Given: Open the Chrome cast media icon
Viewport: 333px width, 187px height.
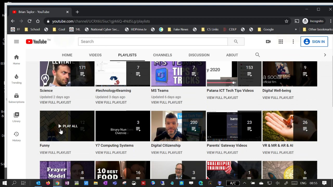Looking at the screenshot, I should (x=297, y=21).
